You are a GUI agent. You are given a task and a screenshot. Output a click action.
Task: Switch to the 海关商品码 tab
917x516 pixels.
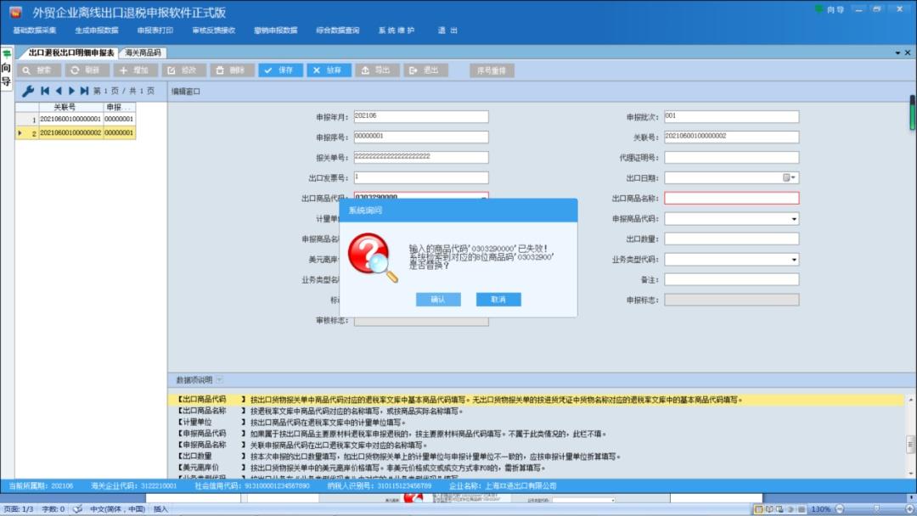coord(143,53)
